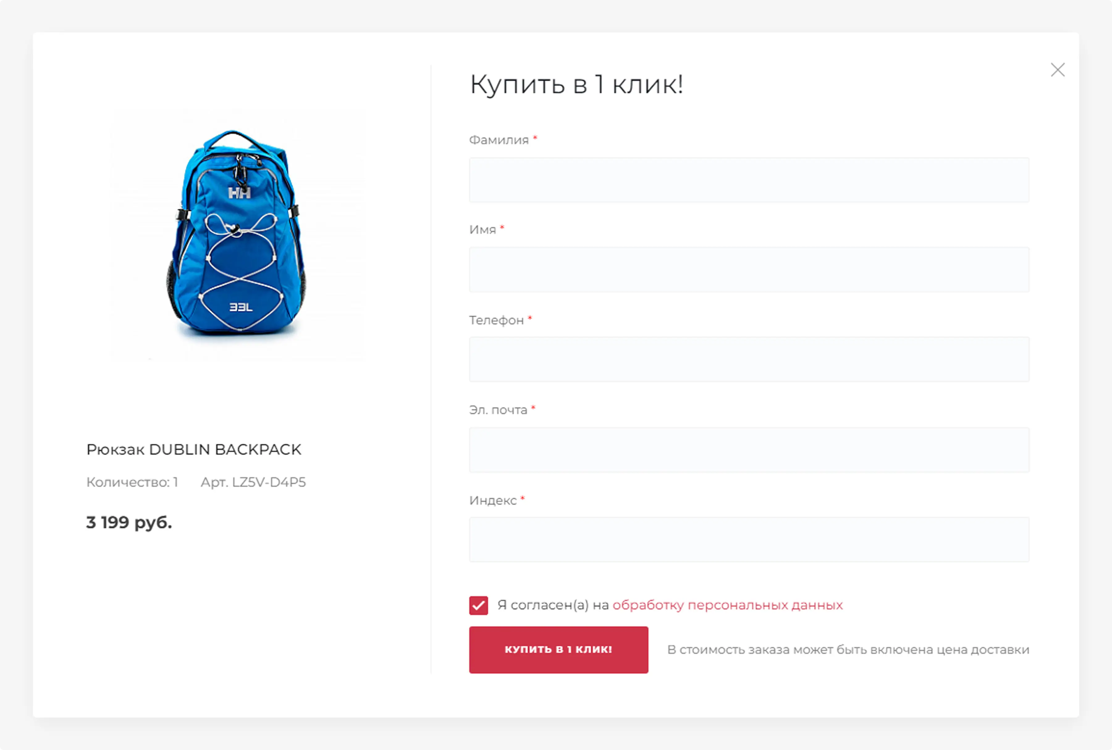Viewport: 1112px width, 750px height.
Task: Click the Арт. LZ5V-D4P5 article code
Action: [x=253, y=482]
